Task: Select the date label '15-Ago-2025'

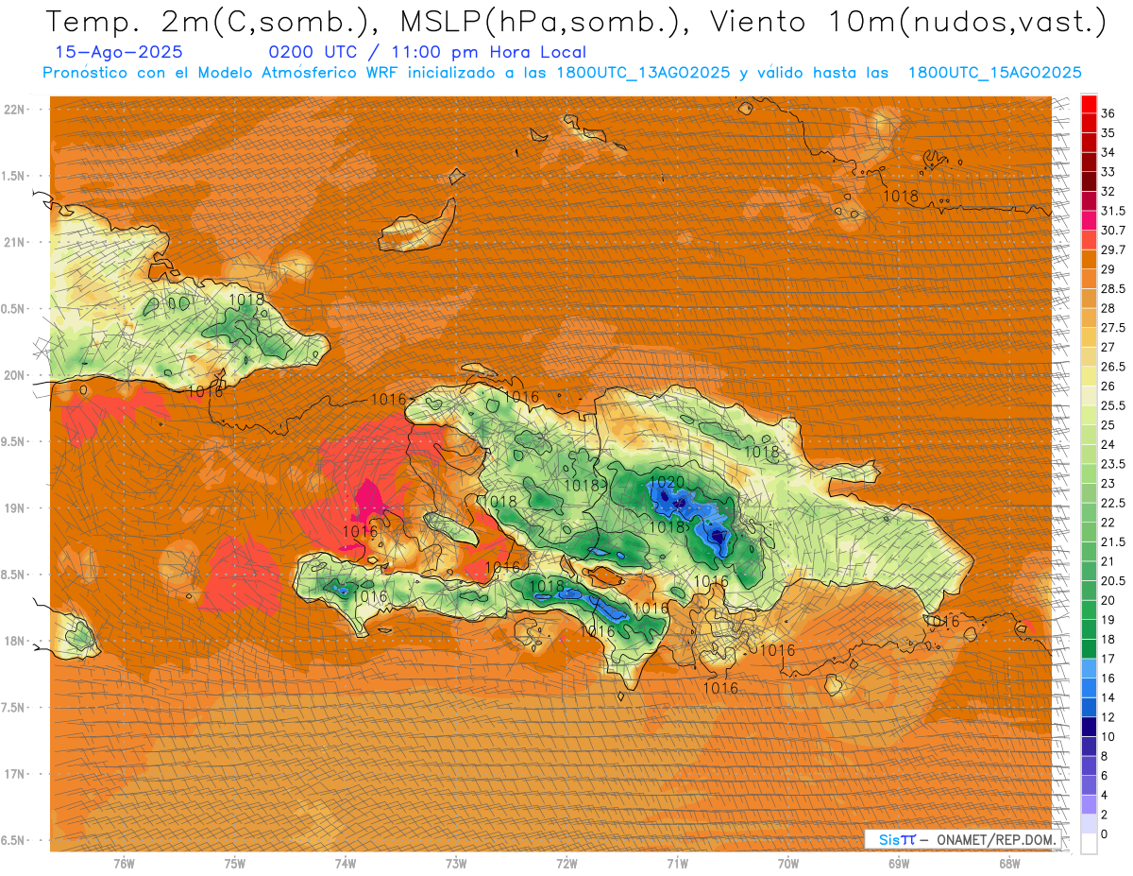Action: click(120, 53)
